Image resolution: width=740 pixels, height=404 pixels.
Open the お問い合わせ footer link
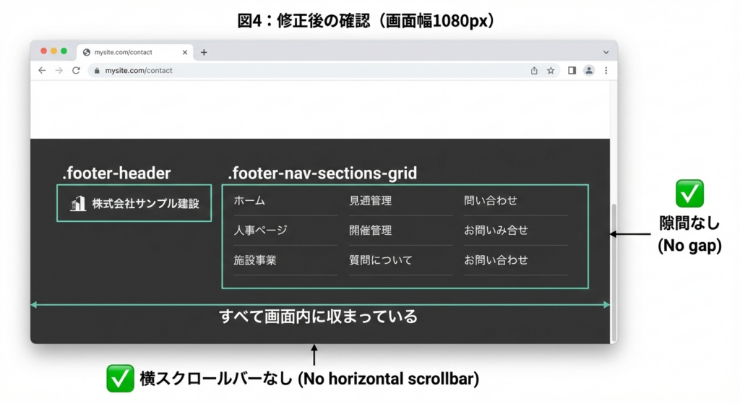[496, 260]
